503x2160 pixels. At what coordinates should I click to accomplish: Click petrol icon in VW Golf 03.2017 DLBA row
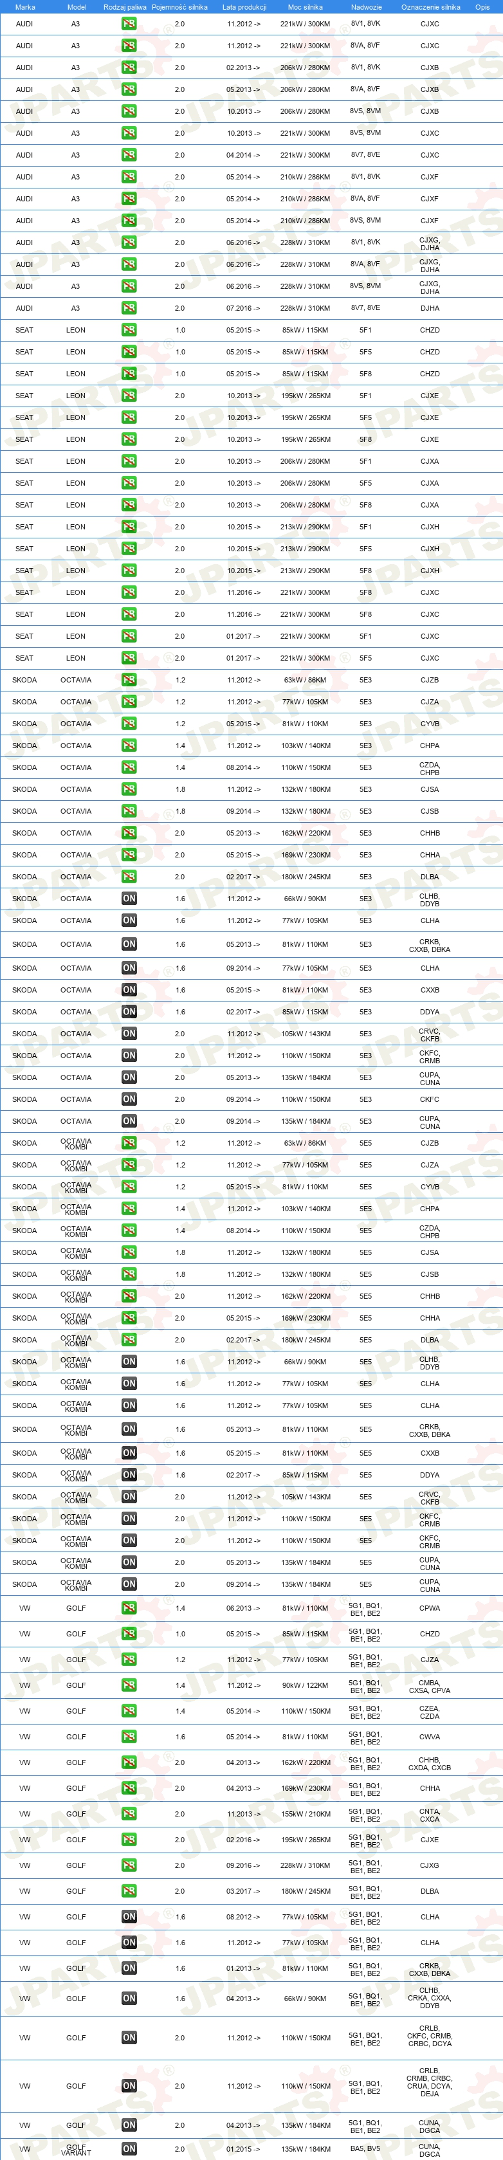[129, 1891]
